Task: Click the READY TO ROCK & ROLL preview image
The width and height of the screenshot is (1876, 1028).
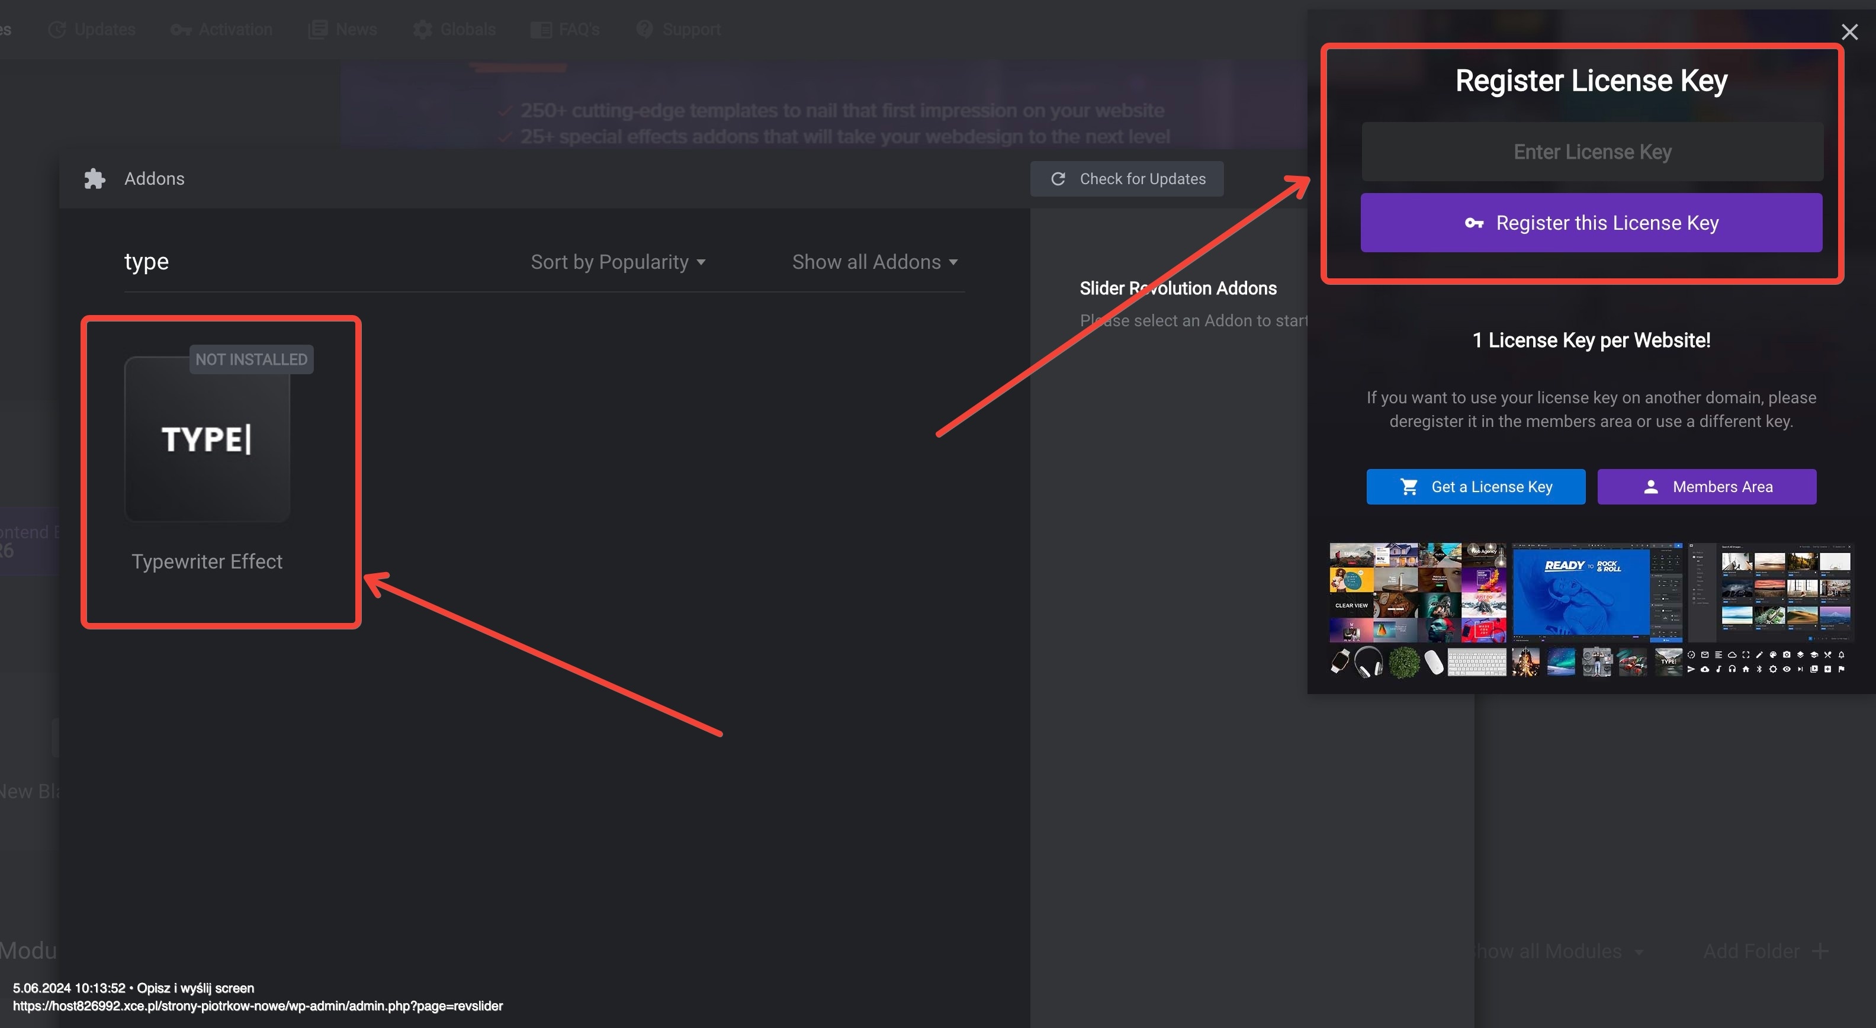Action: click(x=1597, y=593)
